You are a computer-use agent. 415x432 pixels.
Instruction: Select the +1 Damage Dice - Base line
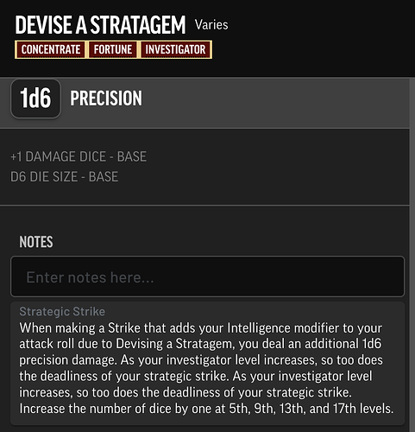[x=79, y=156]
